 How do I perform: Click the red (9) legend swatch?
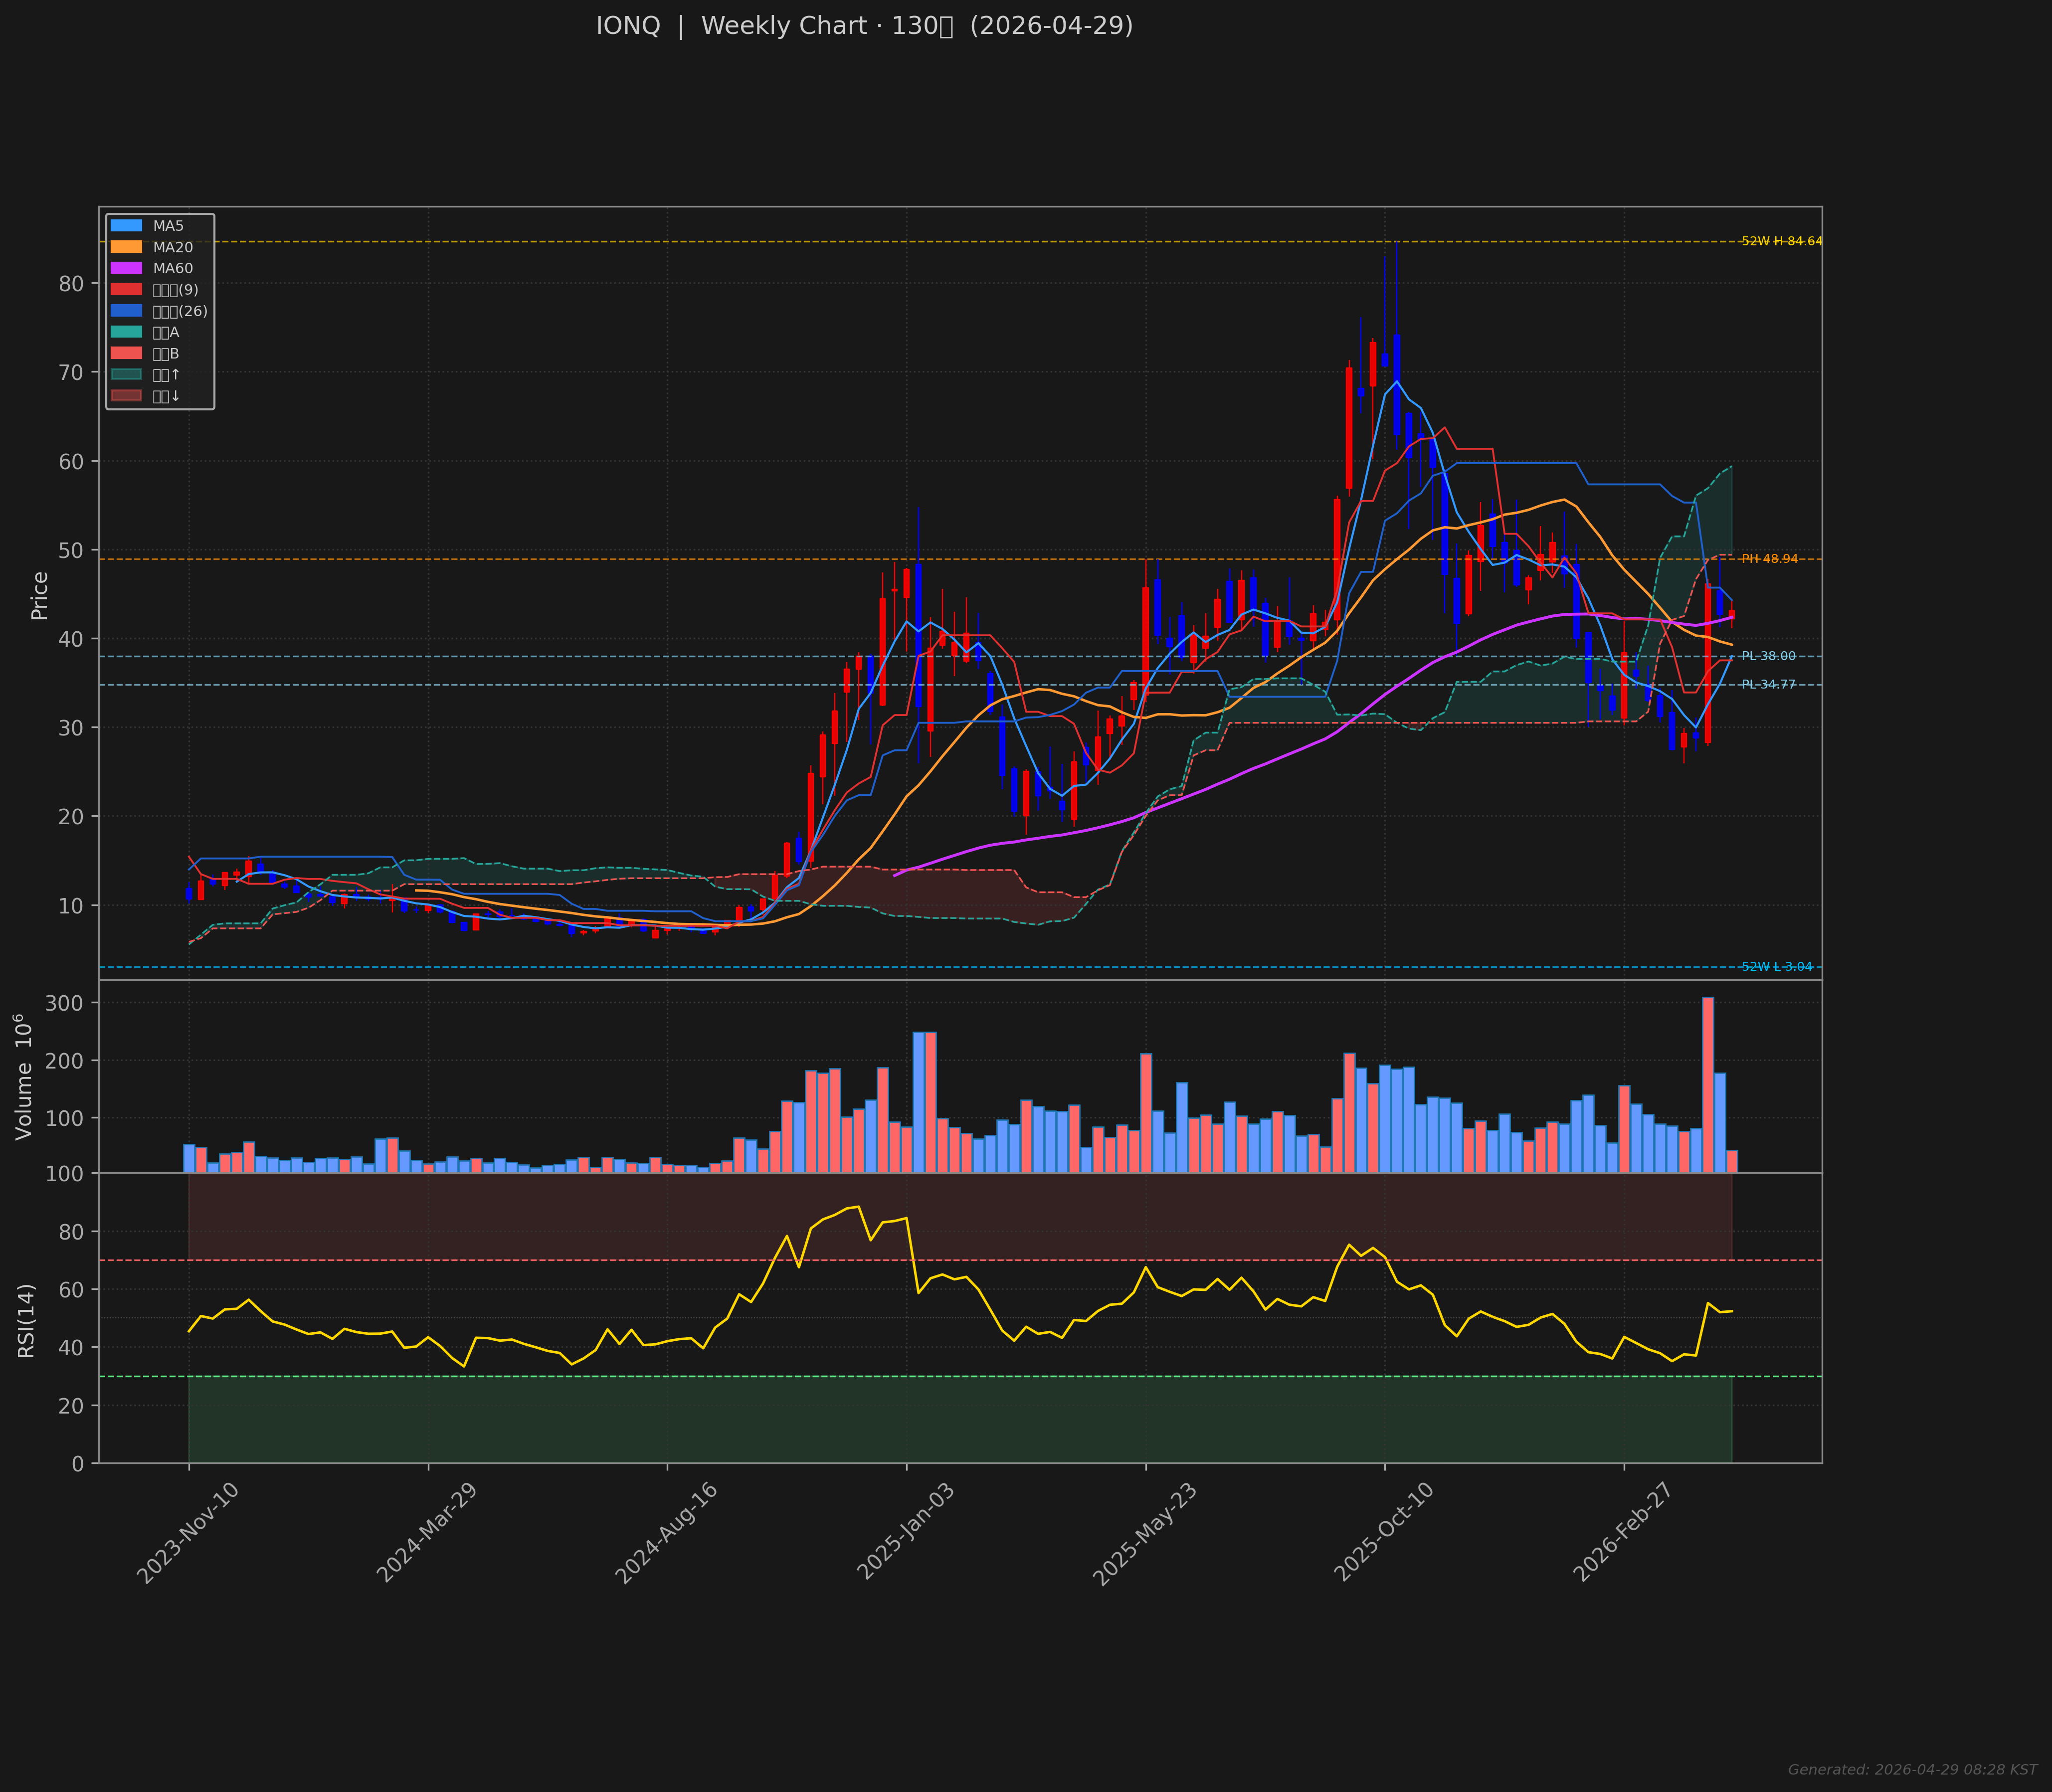pos(126,290)
